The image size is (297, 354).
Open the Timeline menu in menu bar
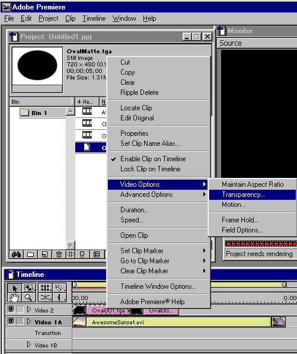94,18
